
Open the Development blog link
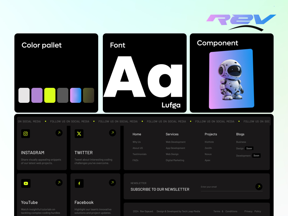click(243, 156)
